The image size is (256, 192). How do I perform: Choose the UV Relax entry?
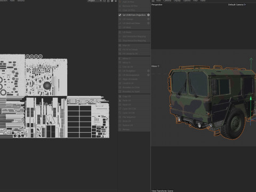pos(134,32)
